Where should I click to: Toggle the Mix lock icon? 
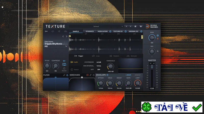(x=158, y=51)
